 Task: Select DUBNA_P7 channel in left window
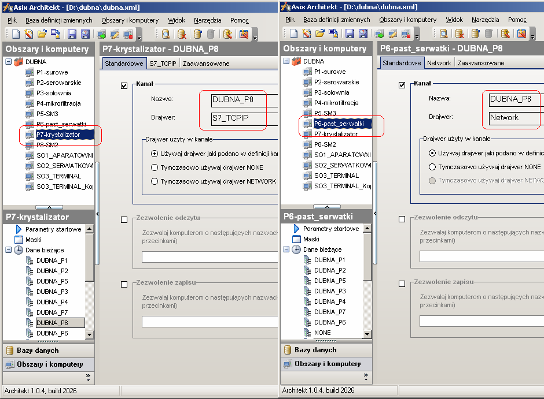point(52,312)
